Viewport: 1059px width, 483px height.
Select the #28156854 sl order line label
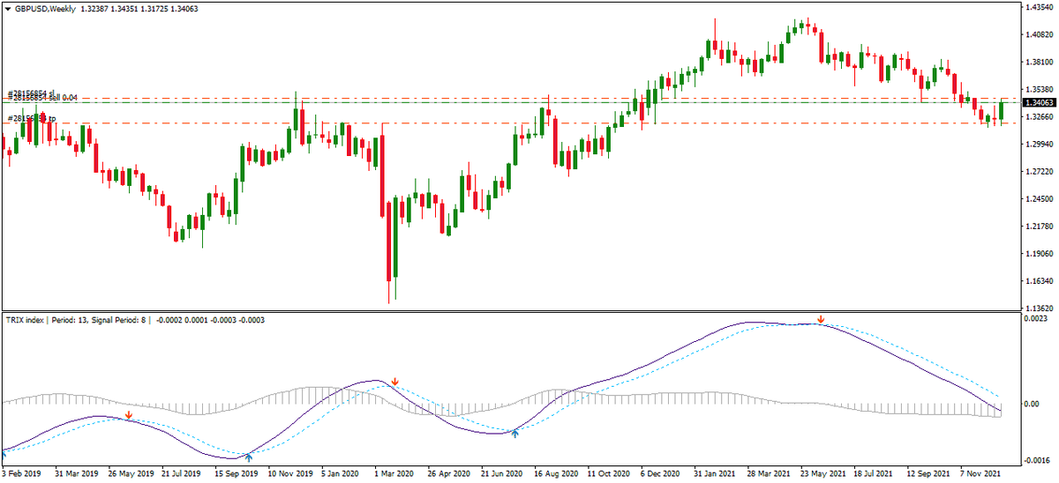click(x=32, y=93)
